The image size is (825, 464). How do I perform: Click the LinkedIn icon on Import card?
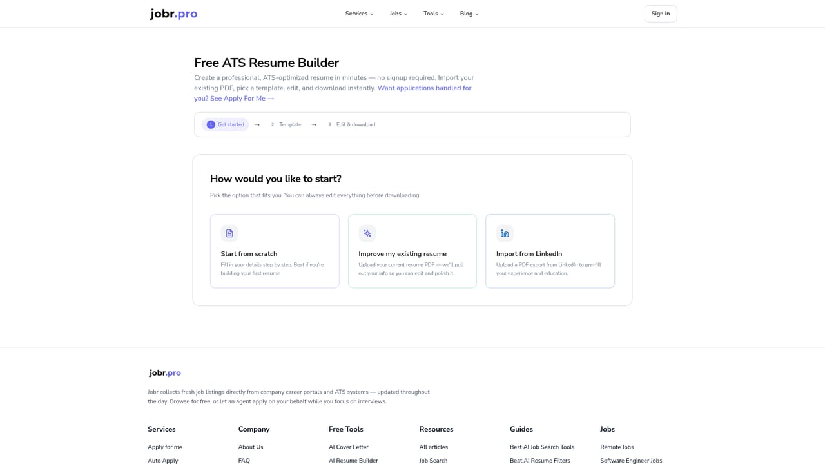505,233
